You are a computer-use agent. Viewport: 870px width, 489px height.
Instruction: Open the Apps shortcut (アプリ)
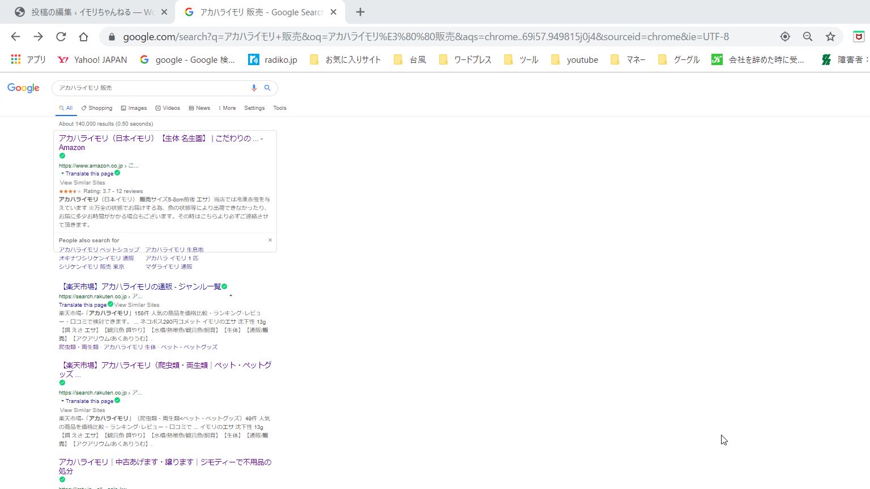(28, 59)
